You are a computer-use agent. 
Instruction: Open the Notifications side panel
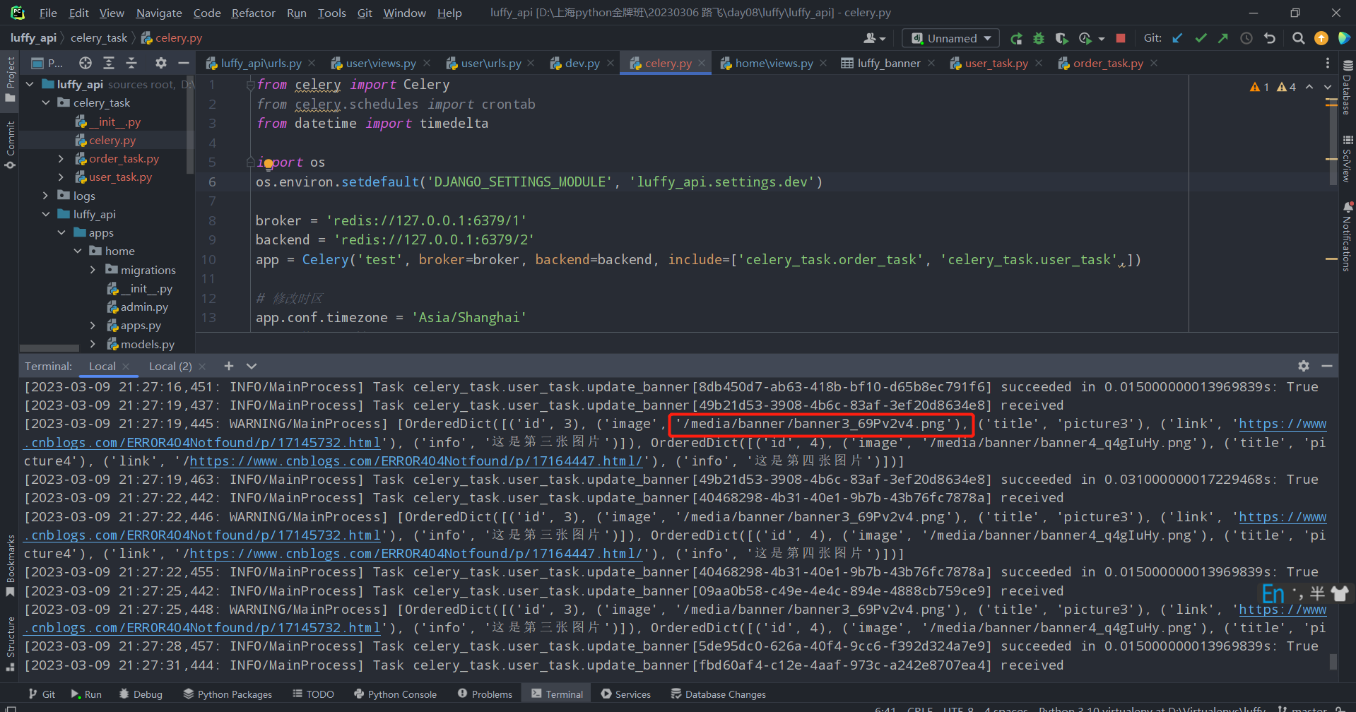1348,236
